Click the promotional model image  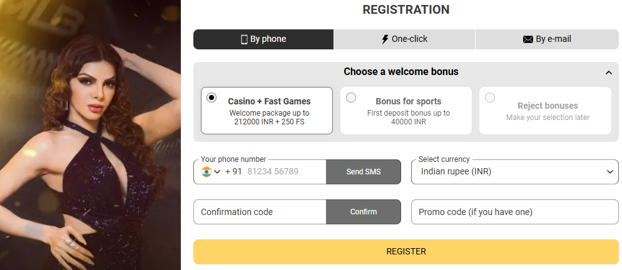pyautogui.click(x=90, y=135)
